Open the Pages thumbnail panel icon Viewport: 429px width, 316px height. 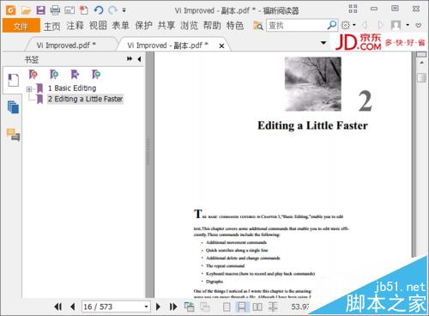click(x=13, y=108)
